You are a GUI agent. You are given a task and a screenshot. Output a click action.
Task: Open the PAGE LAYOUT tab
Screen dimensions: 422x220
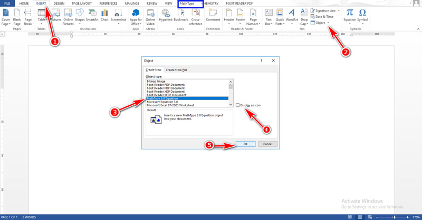pyautogui.click(x=82, y=4)
